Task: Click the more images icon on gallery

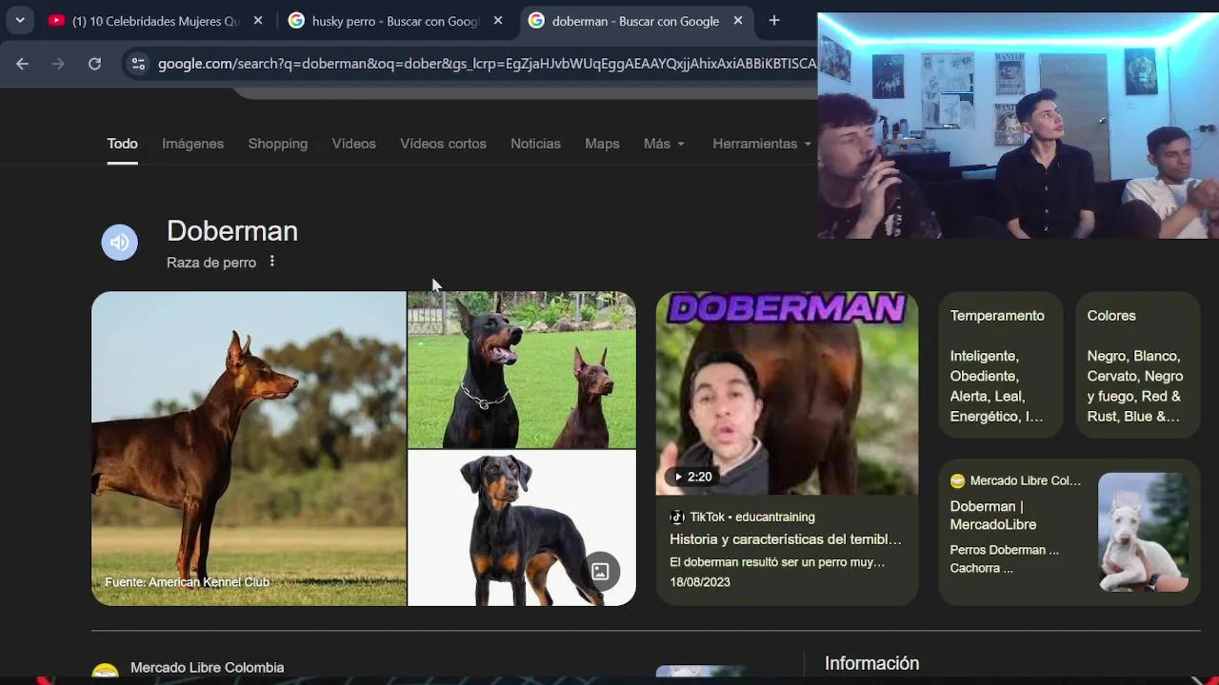Action: point(601,571)
